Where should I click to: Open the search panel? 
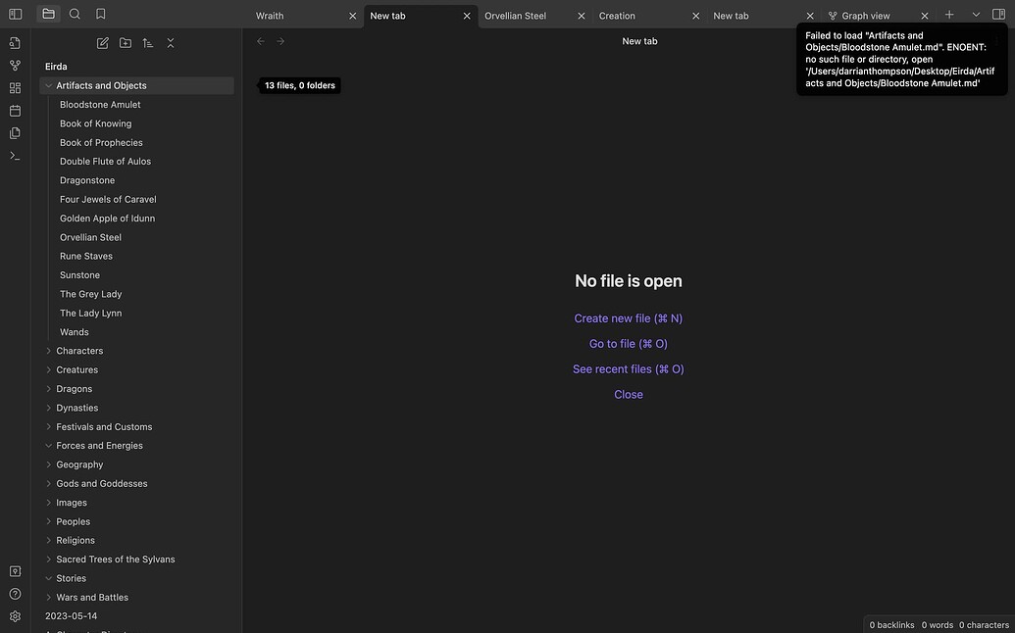(x=75, y=14)
